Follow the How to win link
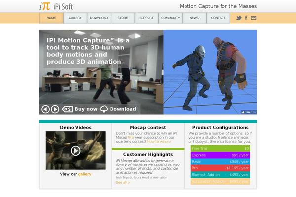This screenshot has width=296, height=197. pyautogui.click(x=159, y=141)
